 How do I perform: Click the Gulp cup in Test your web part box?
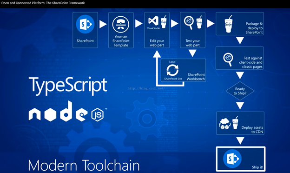pyautogui.click(x=199, y=22)
